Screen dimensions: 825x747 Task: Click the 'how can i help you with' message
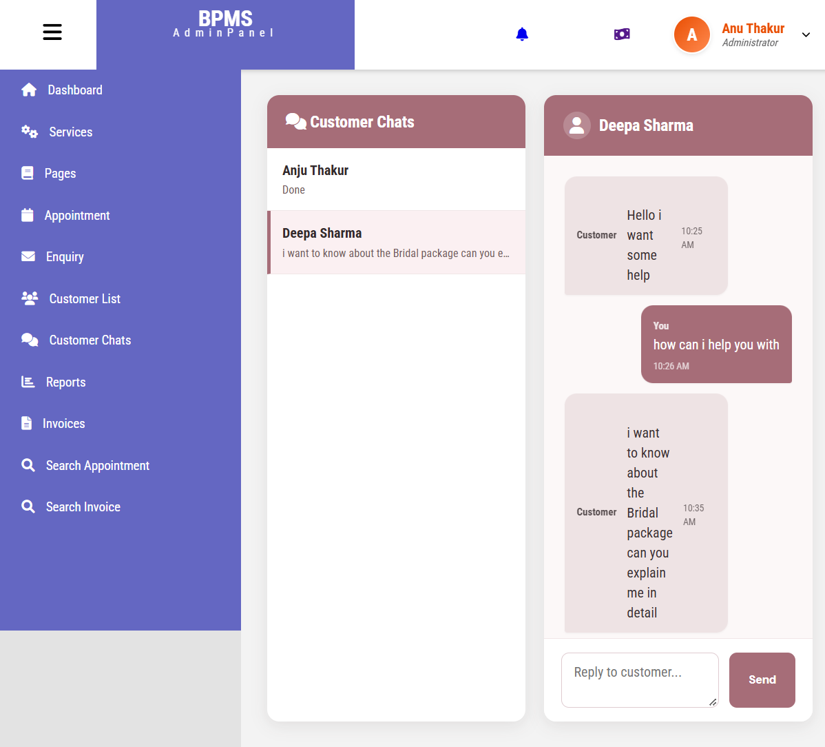tap(716, 345)
